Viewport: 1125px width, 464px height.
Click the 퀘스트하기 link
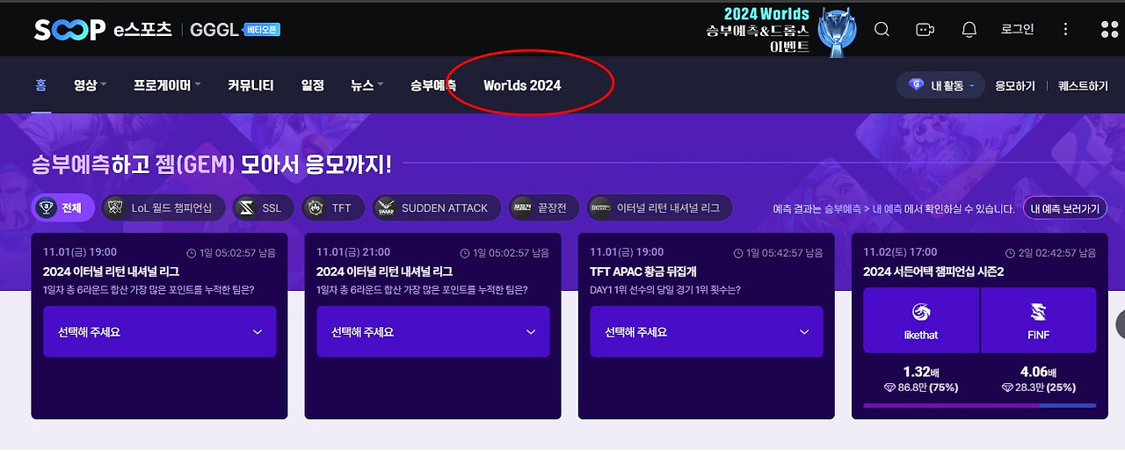click(1083, 86)
